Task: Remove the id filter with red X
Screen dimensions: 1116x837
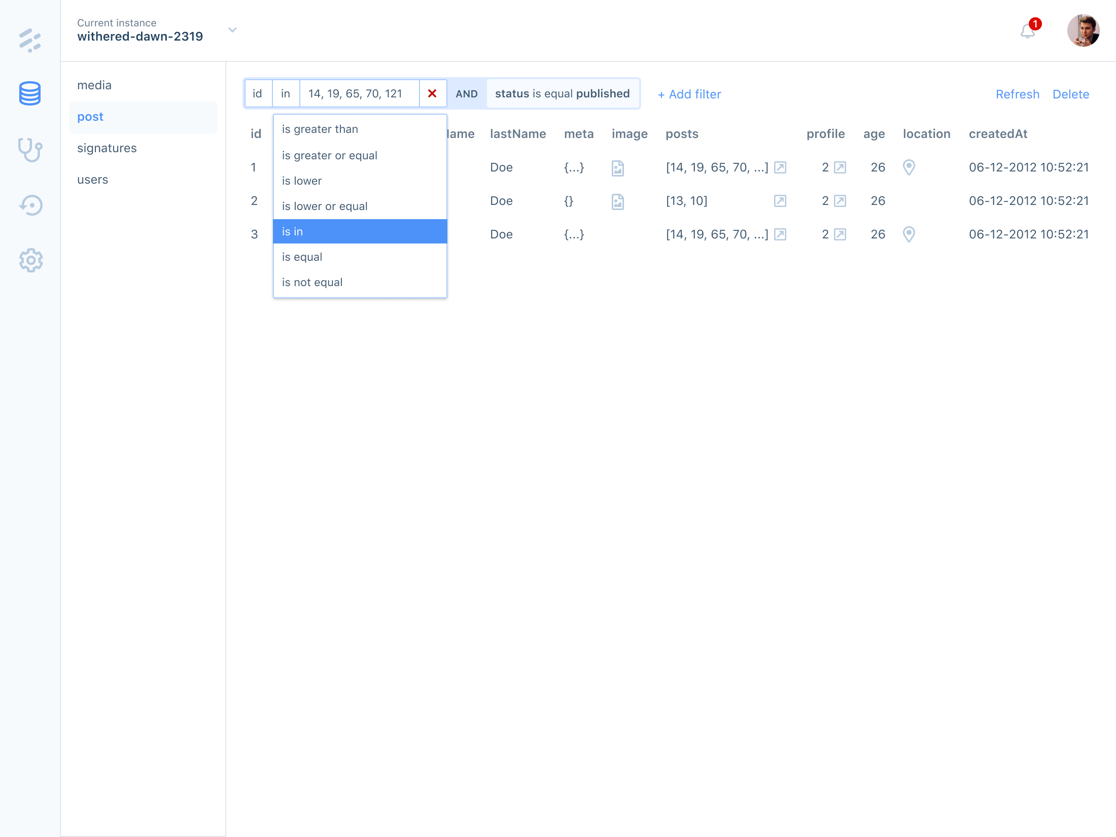Action: 432,93
